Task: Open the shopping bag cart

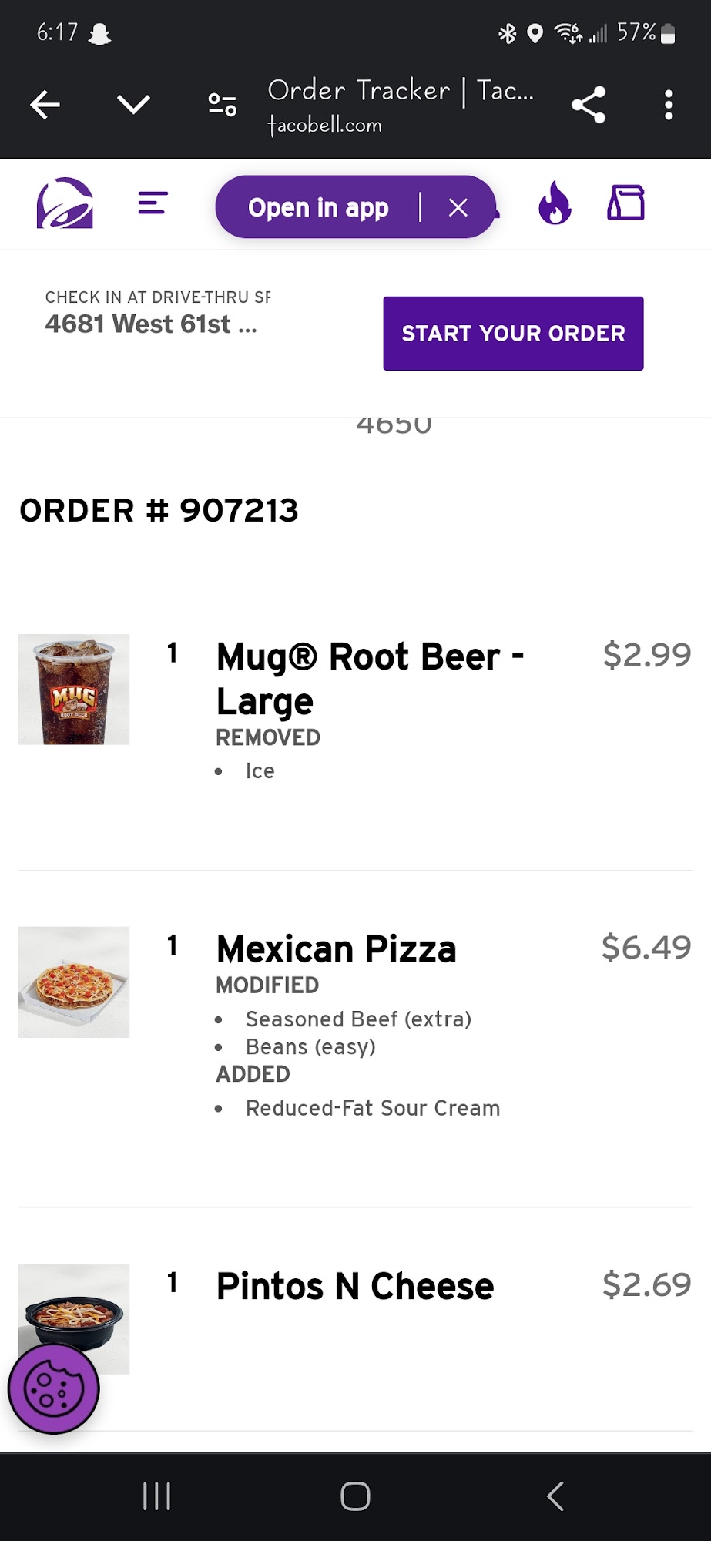Action: pos(625,203)
